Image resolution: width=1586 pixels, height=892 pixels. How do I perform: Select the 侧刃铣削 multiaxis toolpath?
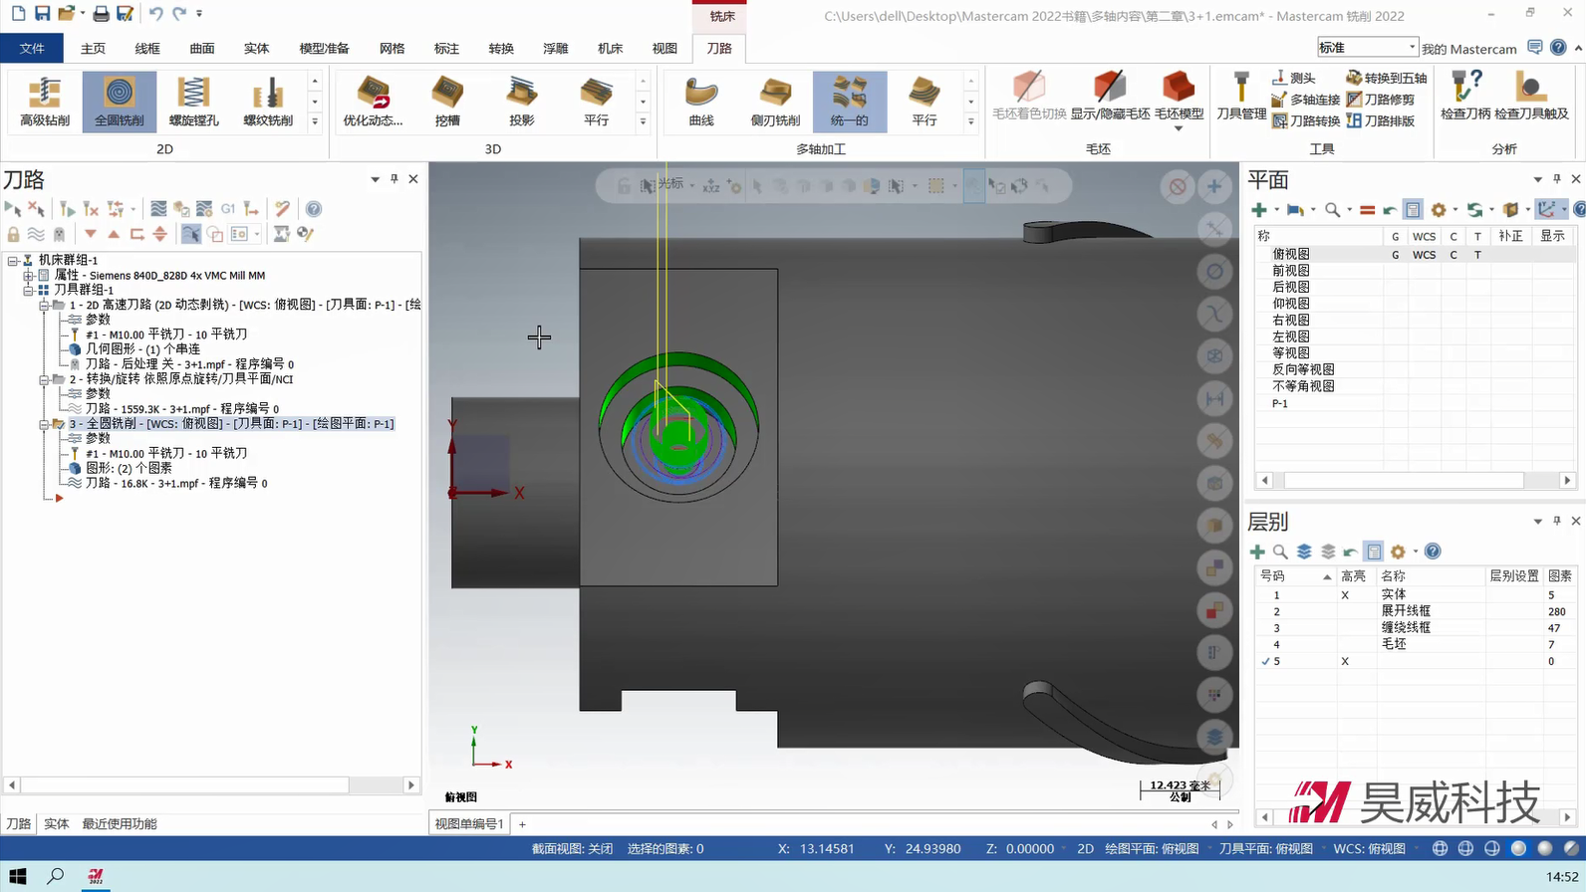pyautogui.click(x=775, y=102)
